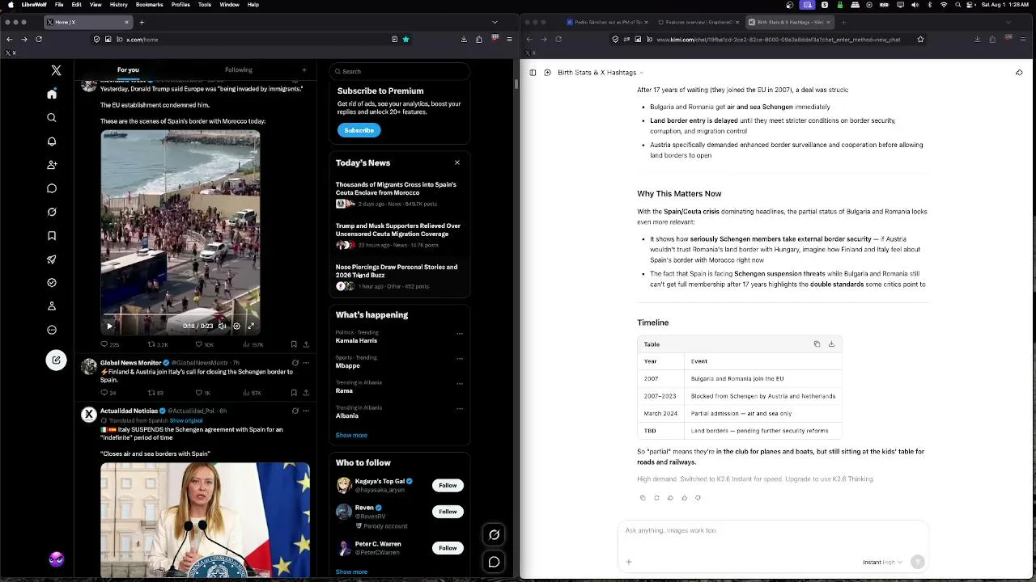Share the Ceuta video post

point(306,344)
